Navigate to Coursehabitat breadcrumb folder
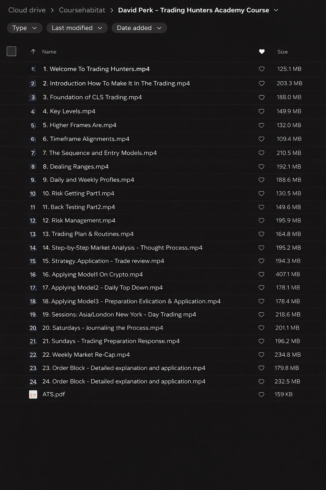Image resolution: width=326 pixels, height=490 pixels. pos(82,10)
